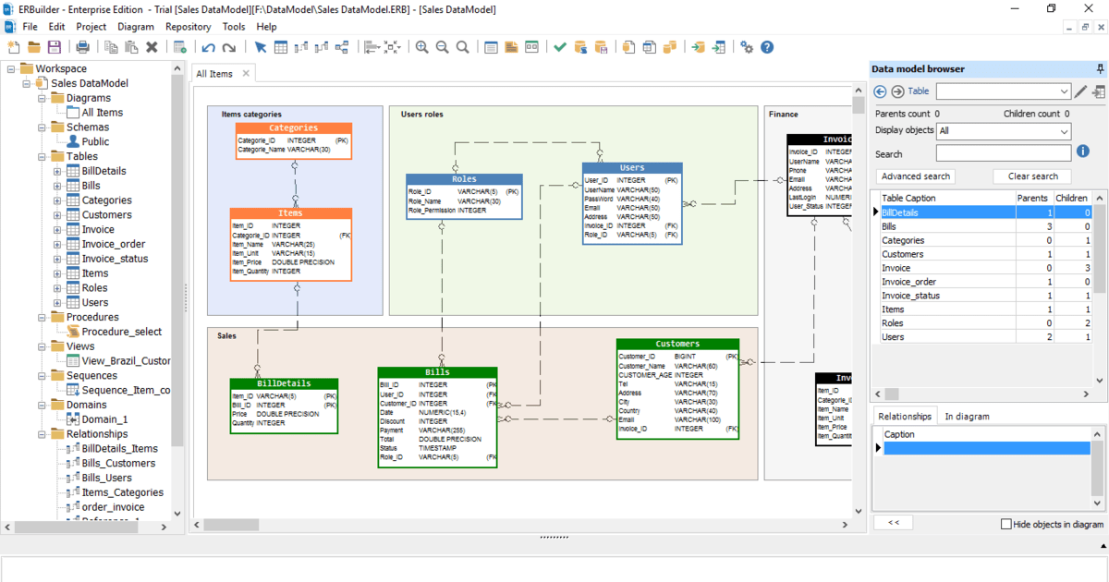1109x582 pixels.
Task: Select All Items diagram in tree
Action: coord(102,113)
